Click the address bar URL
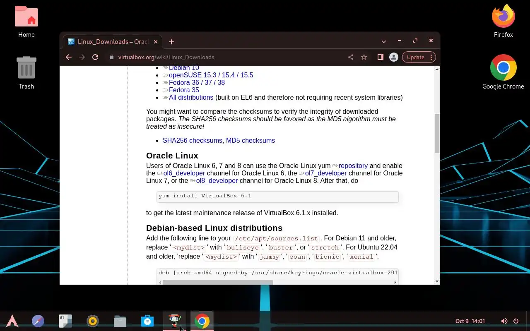Screen dimensions: 530x331 (166, 57)
